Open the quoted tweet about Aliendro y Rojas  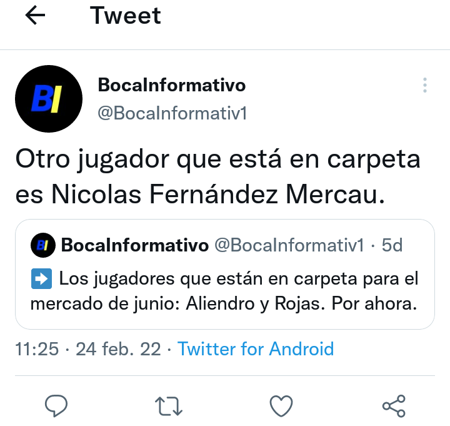[x=225, y=275]
